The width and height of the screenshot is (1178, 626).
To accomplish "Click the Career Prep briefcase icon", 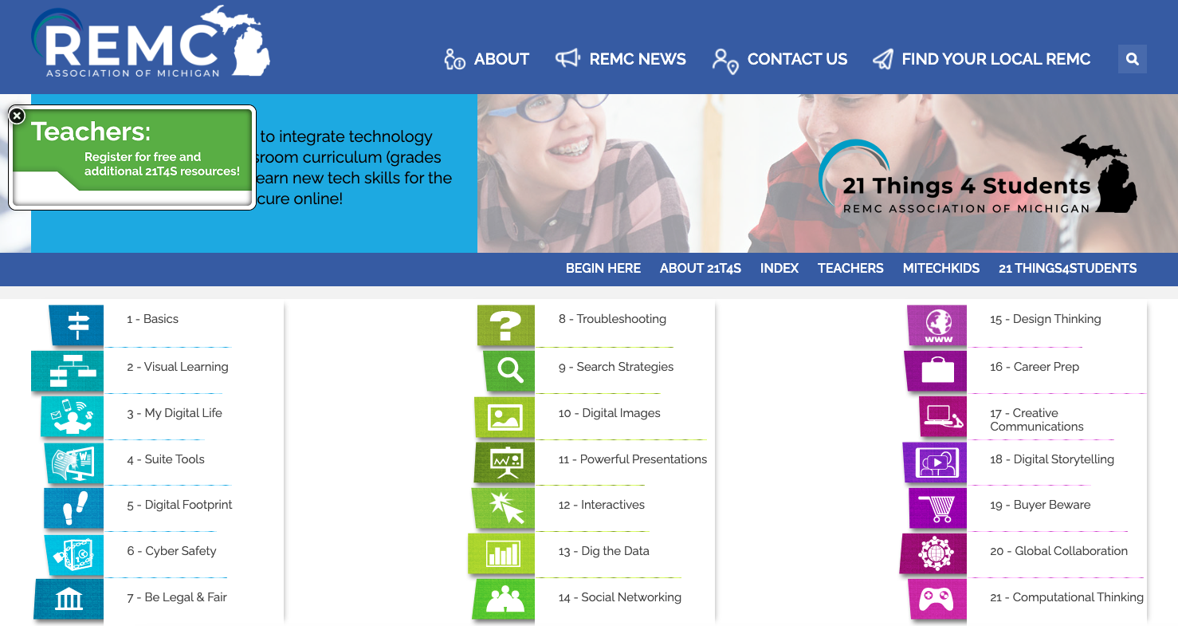I will [x=937, y=371].
